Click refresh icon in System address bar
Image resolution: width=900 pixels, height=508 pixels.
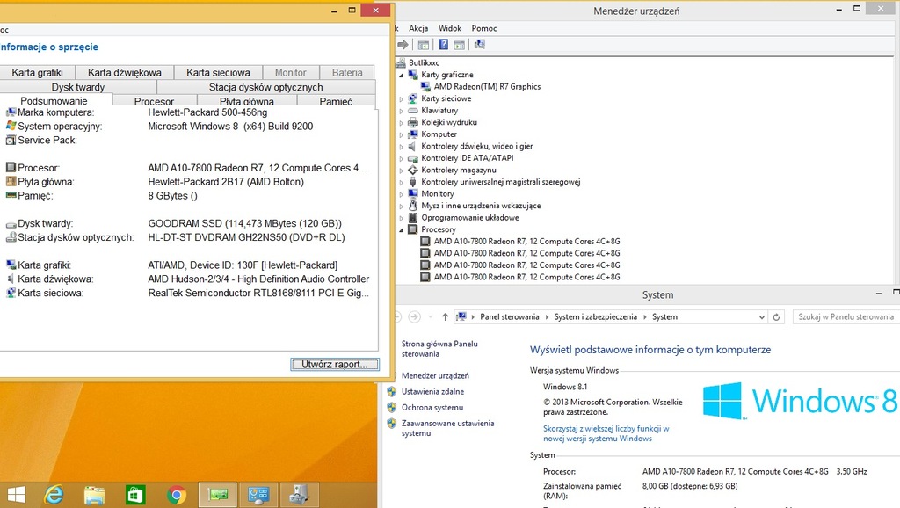(x=776, y=317)
